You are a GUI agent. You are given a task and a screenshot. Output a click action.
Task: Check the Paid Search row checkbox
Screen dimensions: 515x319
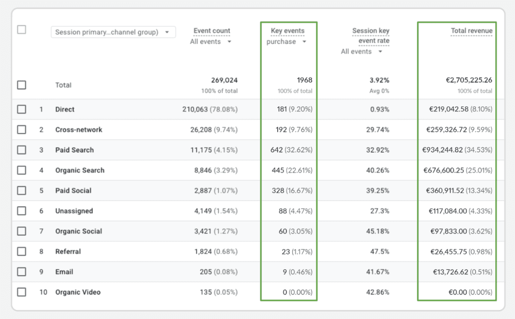(x=22, y=150)
